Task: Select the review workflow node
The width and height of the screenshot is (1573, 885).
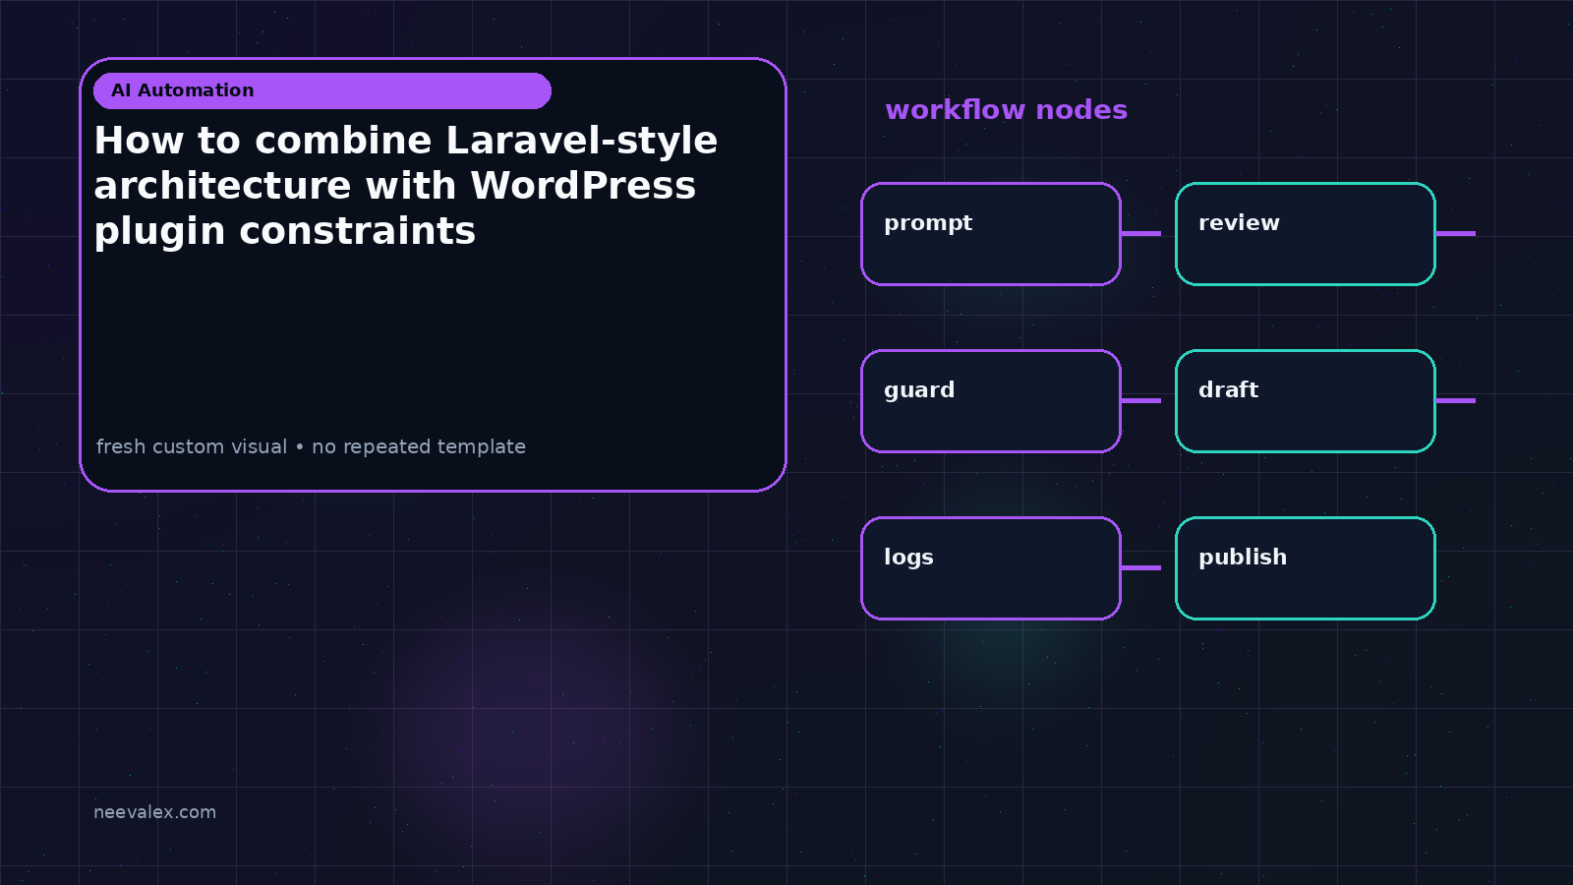Action: coord(1306,234)
